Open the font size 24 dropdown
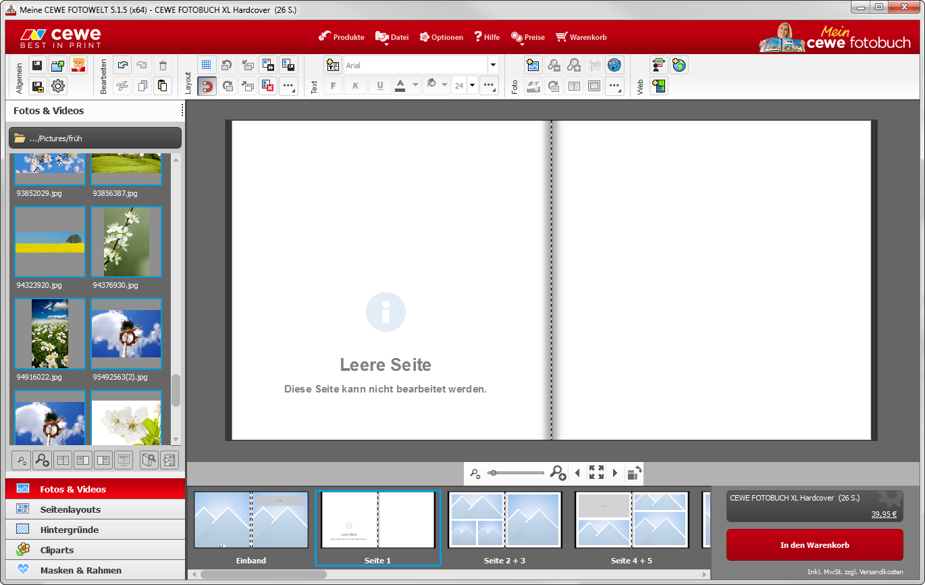 pos(472,86)
